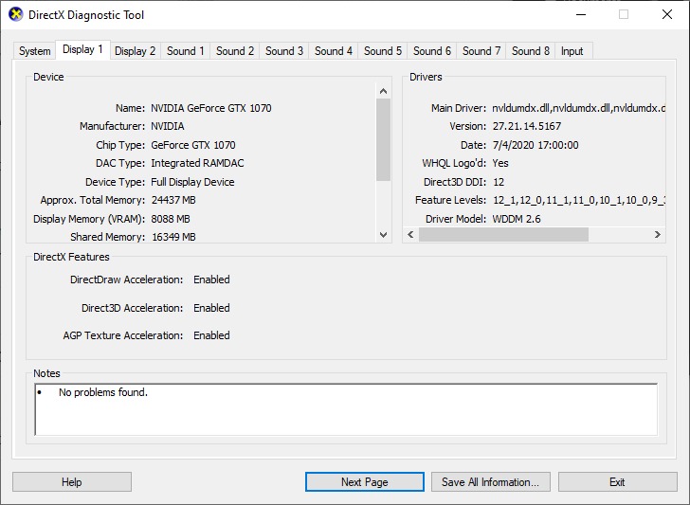Viewport: 690px width, 505px height.
Task: Click the Direct3D DDI value '12'
Action: tap(499, 182)
